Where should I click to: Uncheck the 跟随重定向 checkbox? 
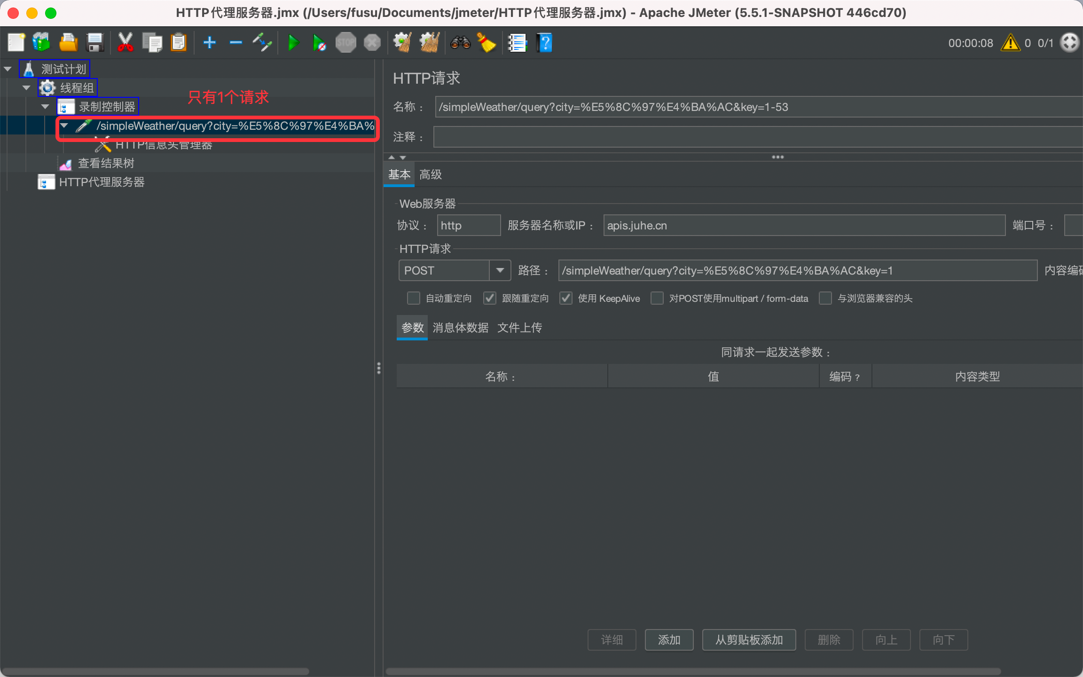(490, 298)
